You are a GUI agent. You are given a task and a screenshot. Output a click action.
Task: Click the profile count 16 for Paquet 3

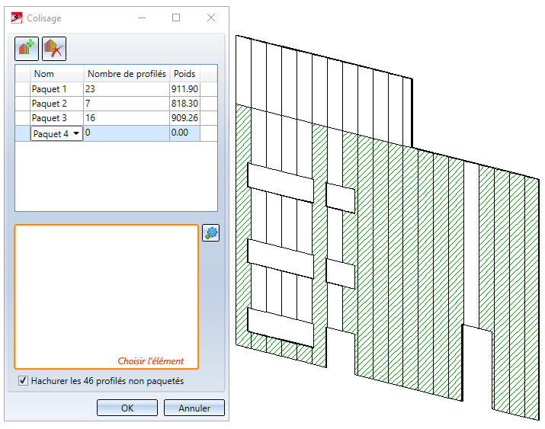127,118
